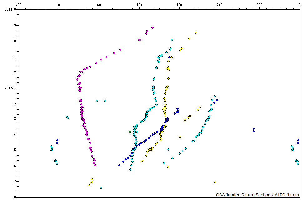Select the lowest cyan point below month 7
306x203 pixels.
[x=101, y=188]
